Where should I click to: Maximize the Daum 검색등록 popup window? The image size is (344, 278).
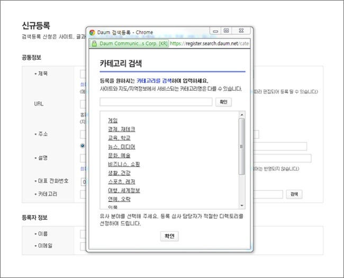click(x=226, y=31)
